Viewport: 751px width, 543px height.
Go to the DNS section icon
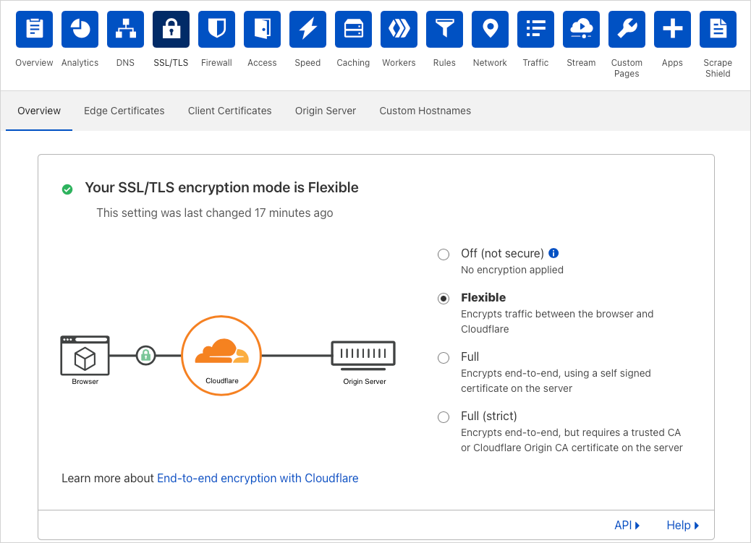click(125, 29)
